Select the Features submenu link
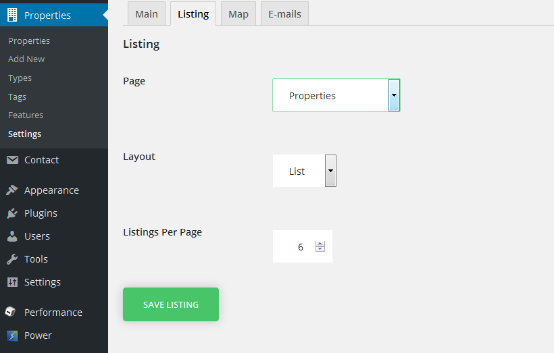 [26, 115]
